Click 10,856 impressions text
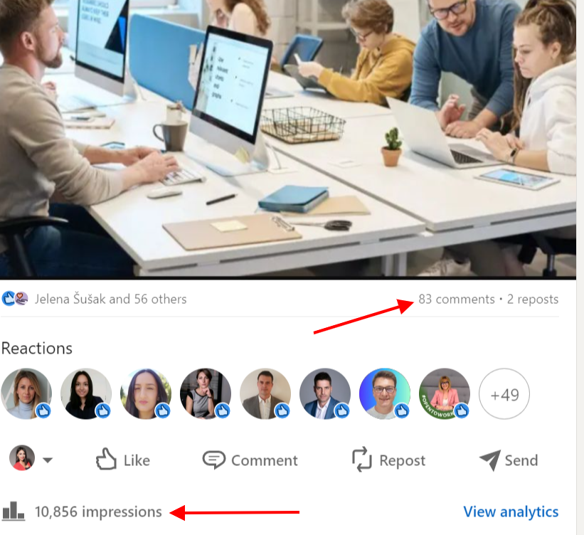The height and width of the screenshot is (535, 584). pos(98,512)
